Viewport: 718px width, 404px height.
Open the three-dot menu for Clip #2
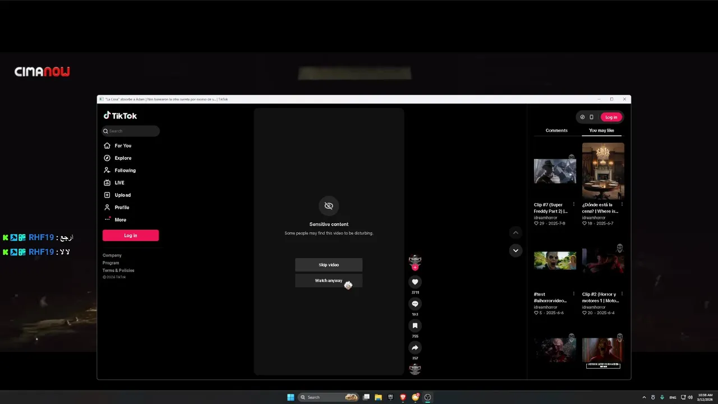click(622, 293)
